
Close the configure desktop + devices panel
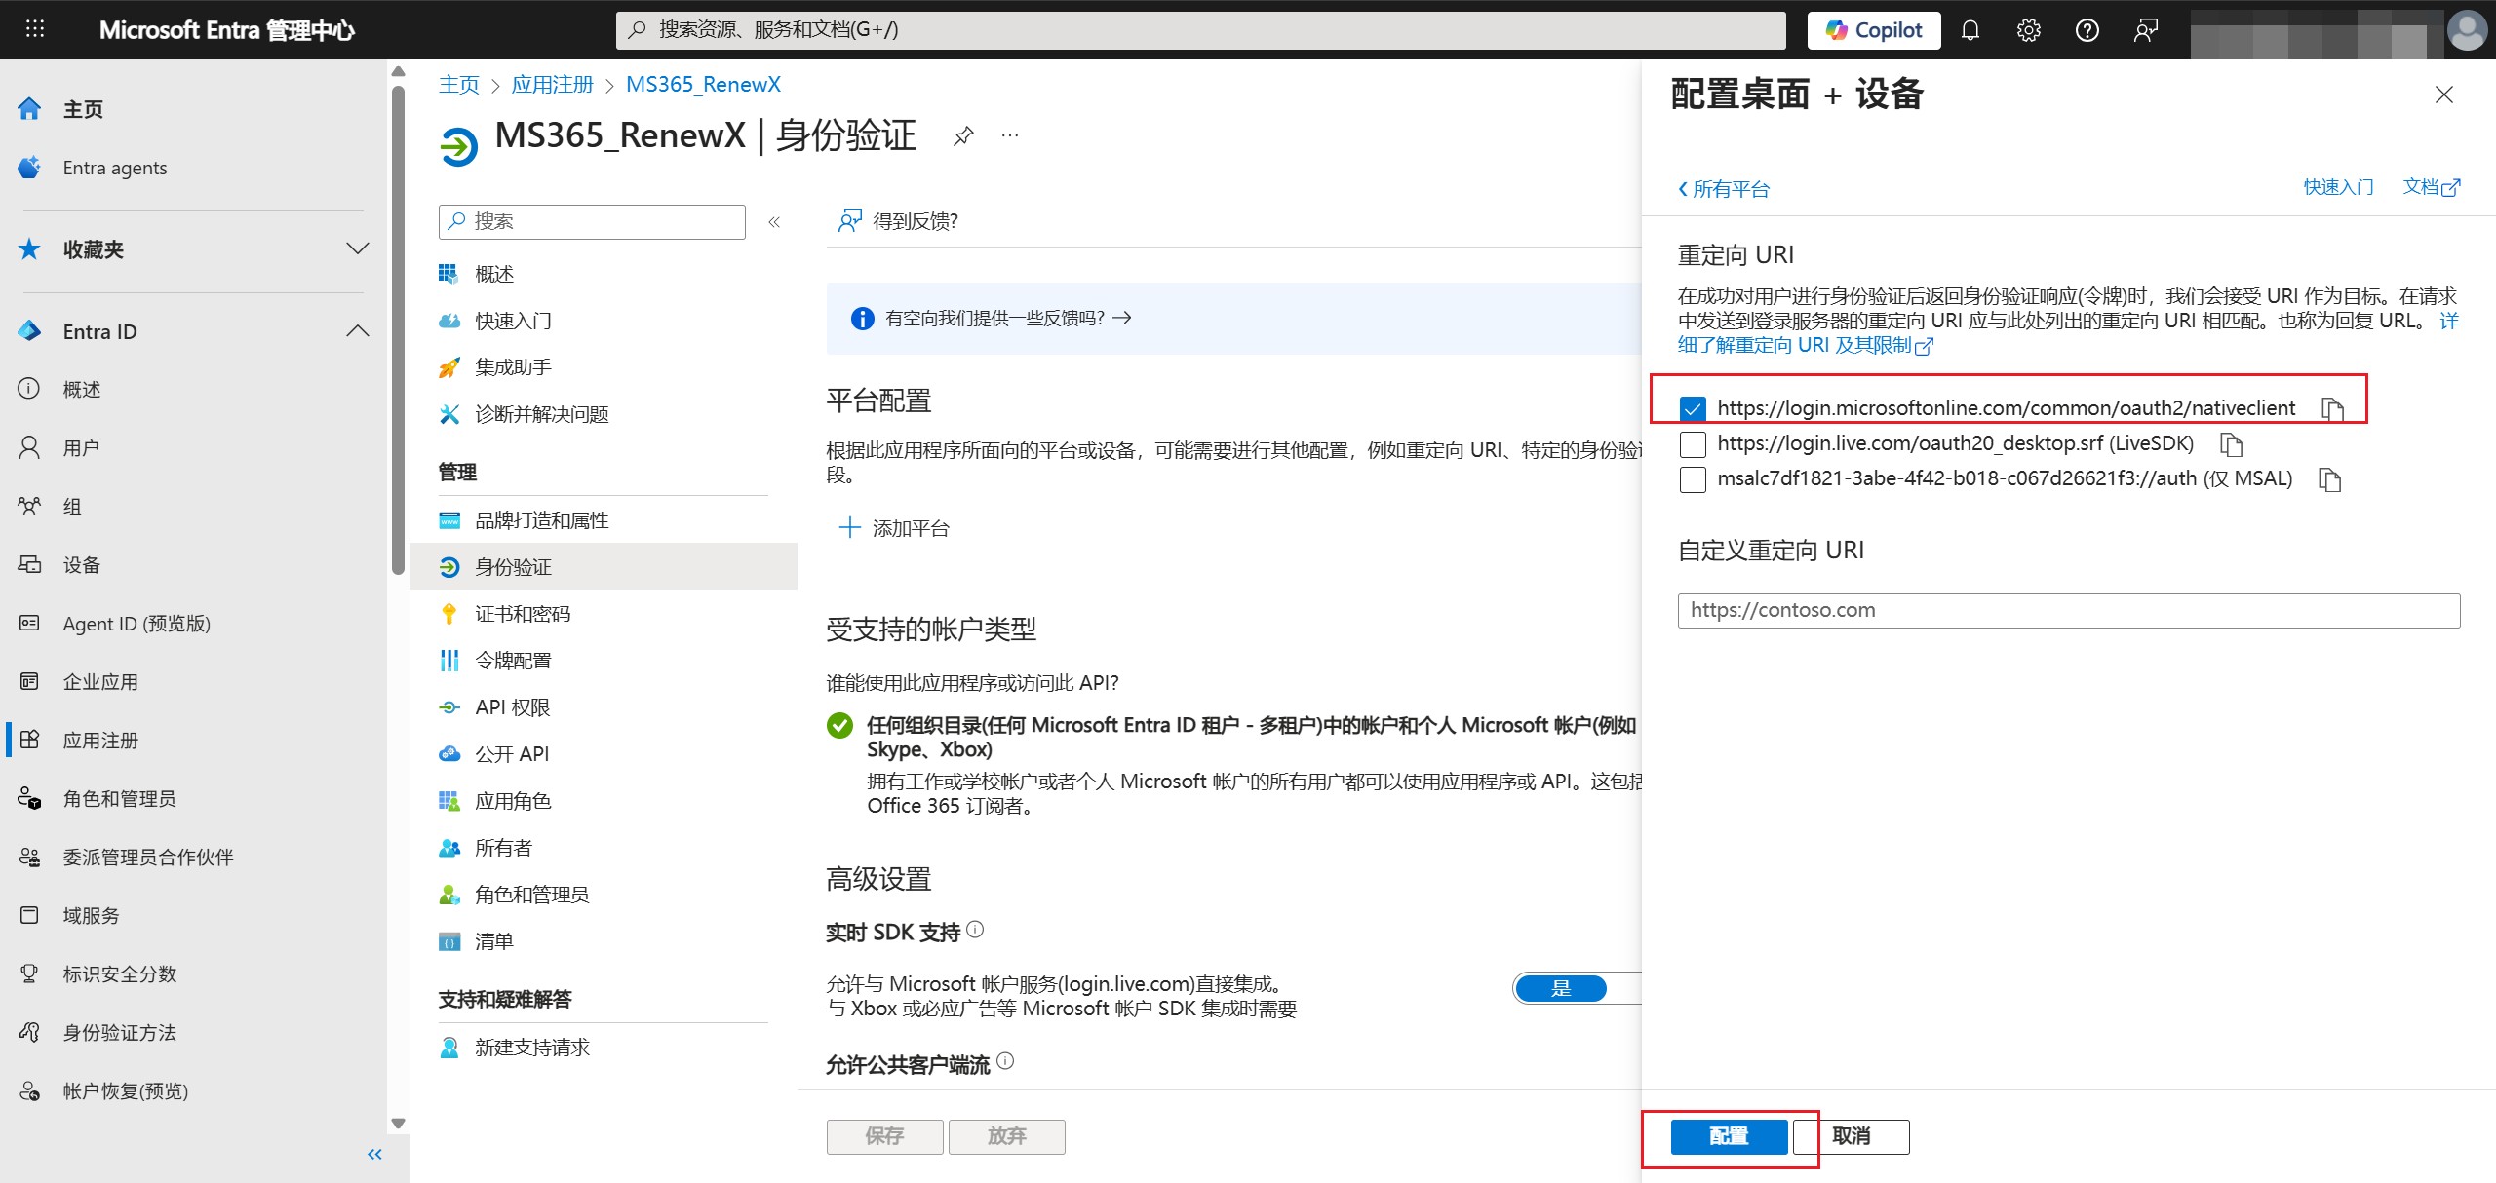[x=2444, y=95]
